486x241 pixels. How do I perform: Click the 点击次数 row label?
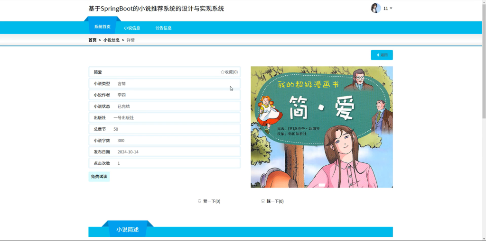coord(102,163)
